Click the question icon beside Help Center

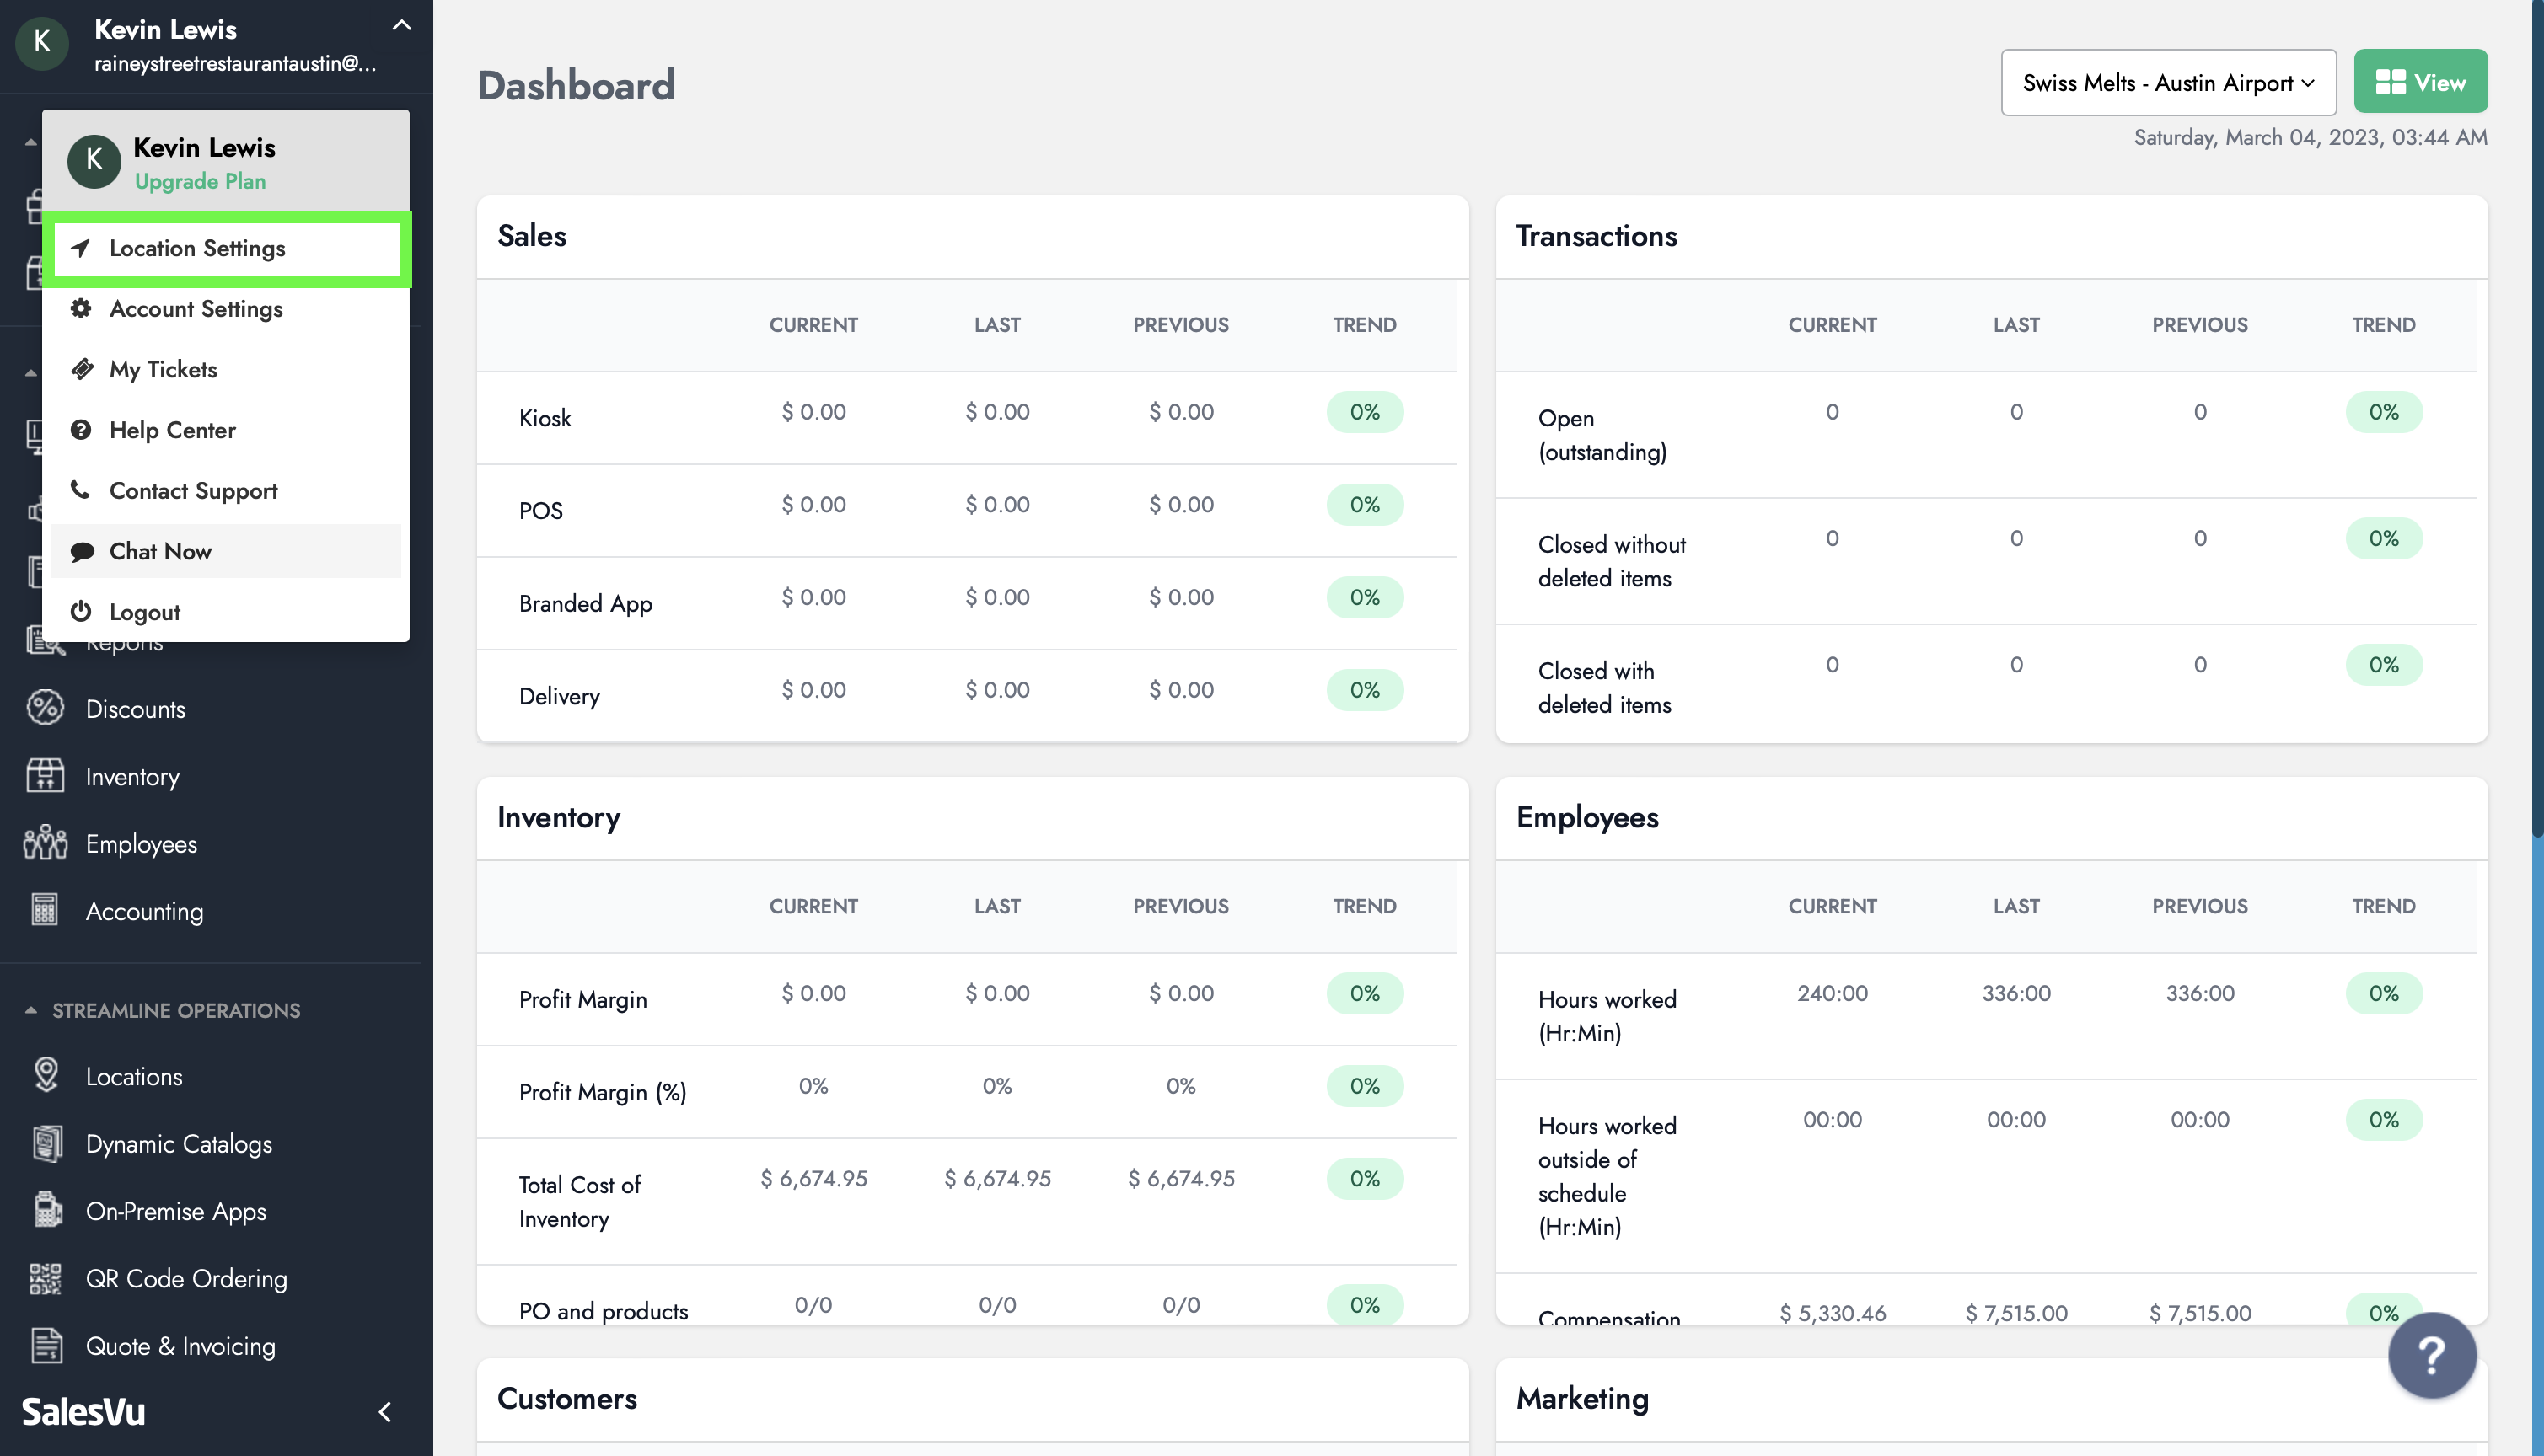click(81, 430)
